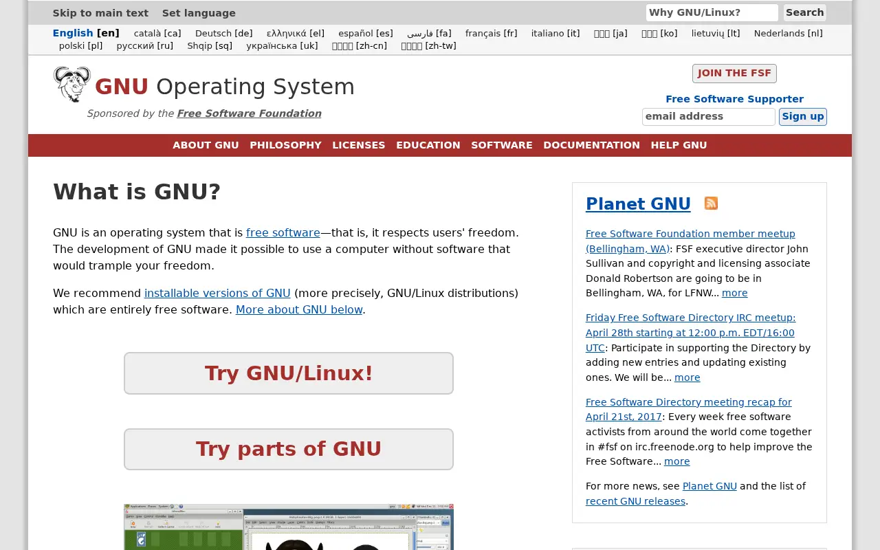Switch language to Deutsch [de]

click(223, 33)
